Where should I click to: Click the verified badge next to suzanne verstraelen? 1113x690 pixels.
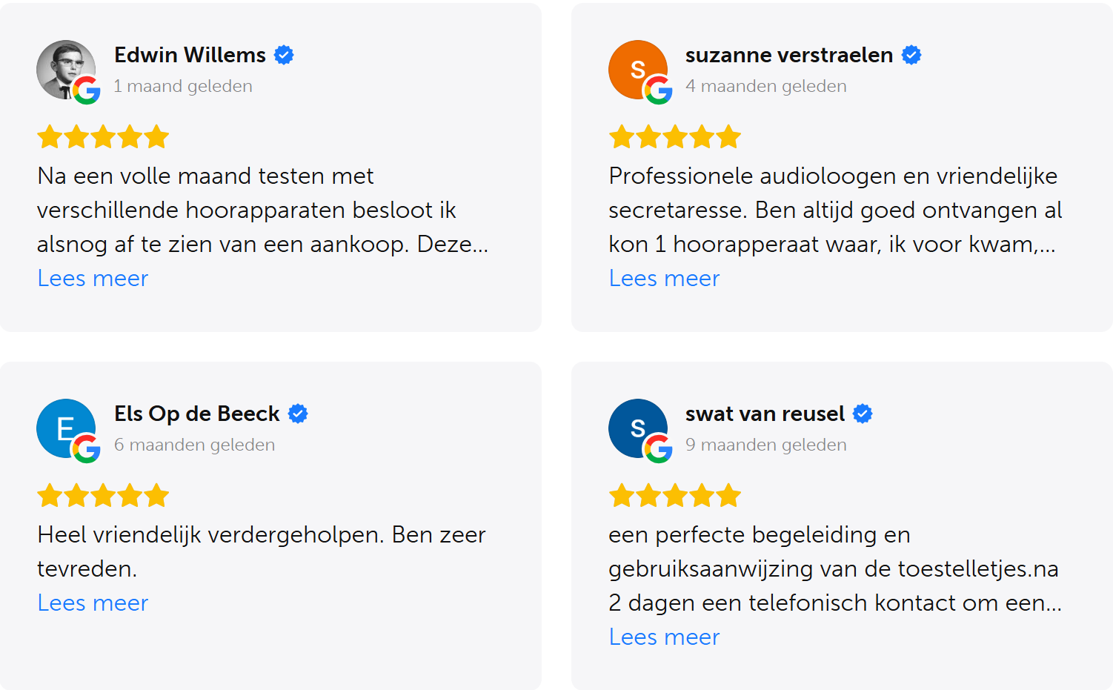[x=911, y=54]
